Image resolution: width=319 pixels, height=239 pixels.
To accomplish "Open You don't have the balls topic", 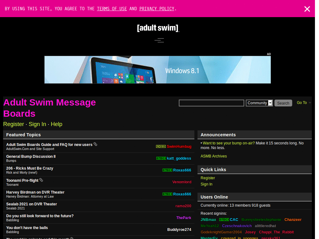I will pos(27,228).
